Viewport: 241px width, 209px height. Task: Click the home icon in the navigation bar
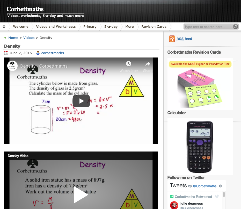click(4, 26)
